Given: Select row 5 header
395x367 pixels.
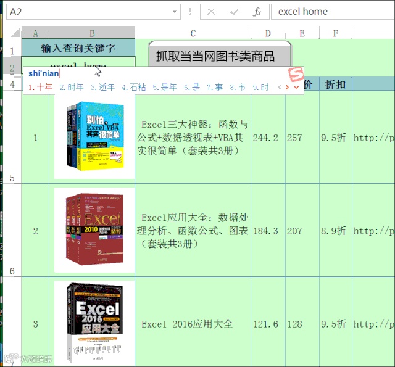Looking at the screenshot, I should tap(12, 138).
